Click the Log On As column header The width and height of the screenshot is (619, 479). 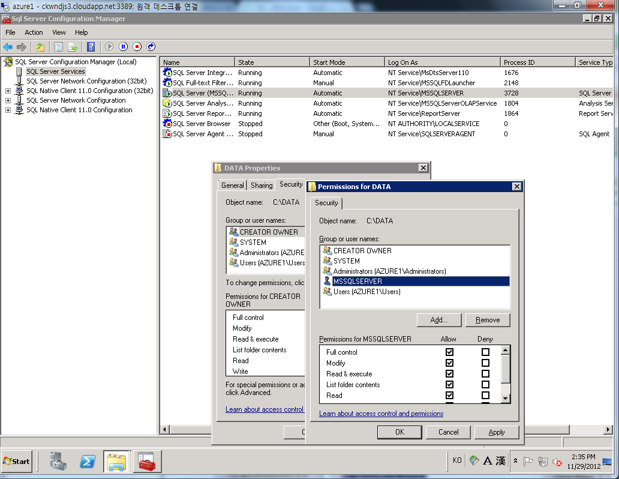[442, 62]
